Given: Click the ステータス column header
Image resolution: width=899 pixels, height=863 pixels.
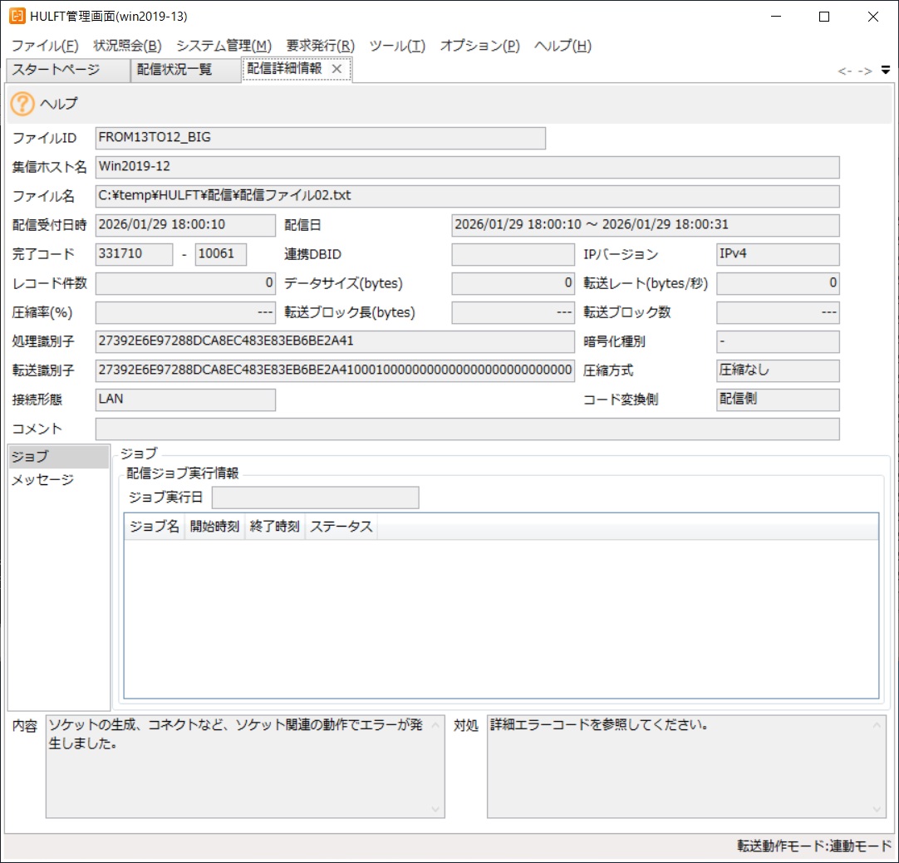Looking at the screenshot, I should click(x=341, y=527).
